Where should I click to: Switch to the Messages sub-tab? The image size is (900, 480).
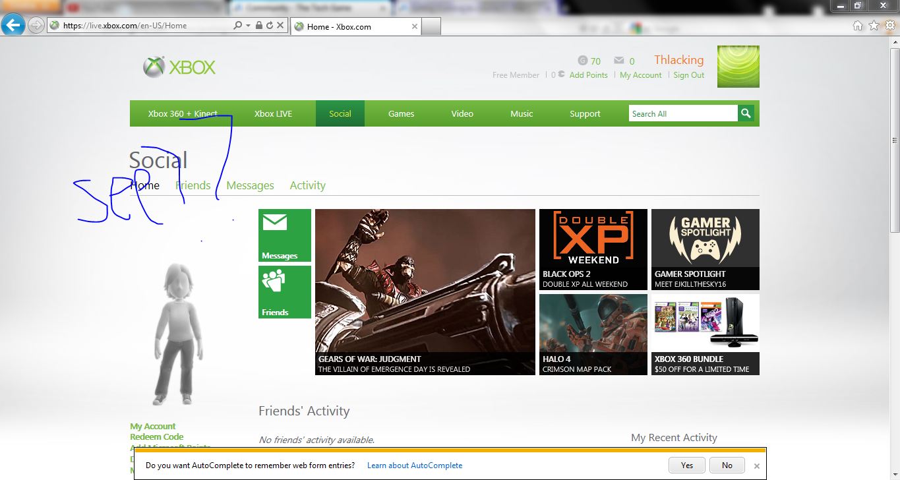pyautogui.click(x=250, y=185)
